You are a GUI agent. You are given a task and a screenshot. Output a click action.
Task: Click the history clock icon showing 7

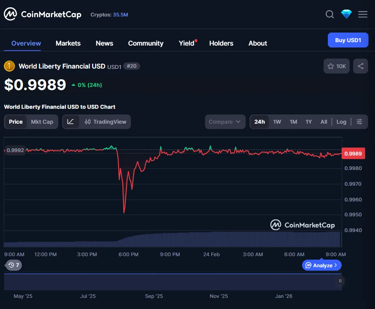pyautogui.click(x=13, y=265)
